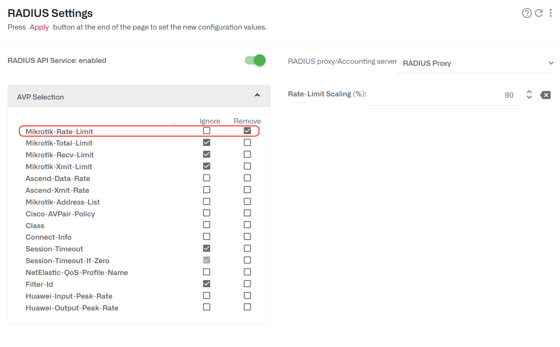Check Remove for Cisco-AVPair-Policy
Image resolution: width=560 pixels, height=347 pixels.
pyautogui.click(x=247, y=213)
